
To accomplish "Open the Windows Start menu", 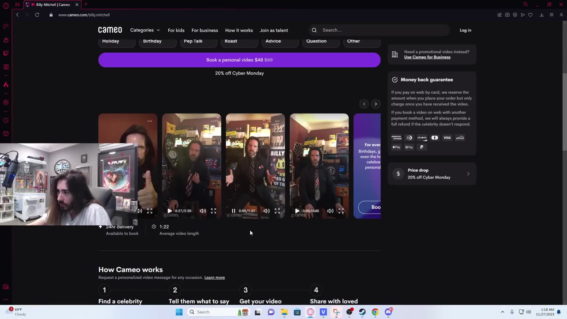I will 179,312.
